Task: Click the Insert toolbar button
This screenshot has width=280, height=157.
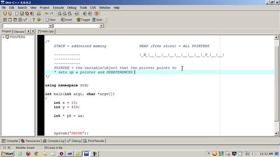Action: click(x=66, y=20)
